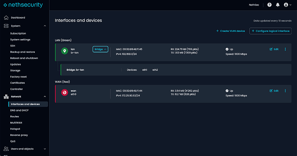The image size is (297, 156).
Task: Open the SSH page
Action: click(x=12, y=46)
